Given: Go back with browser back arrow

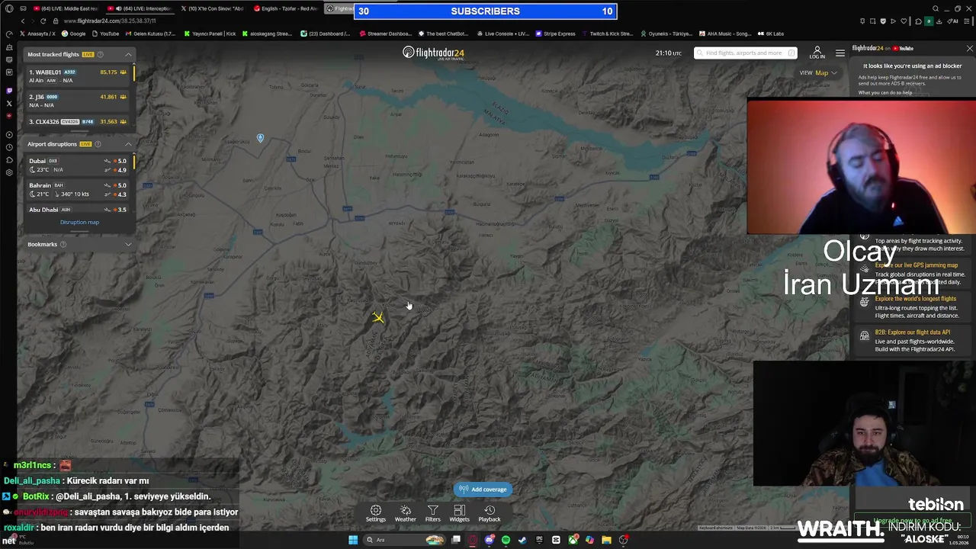Looking at the screenshot, I should coord(22,21).
